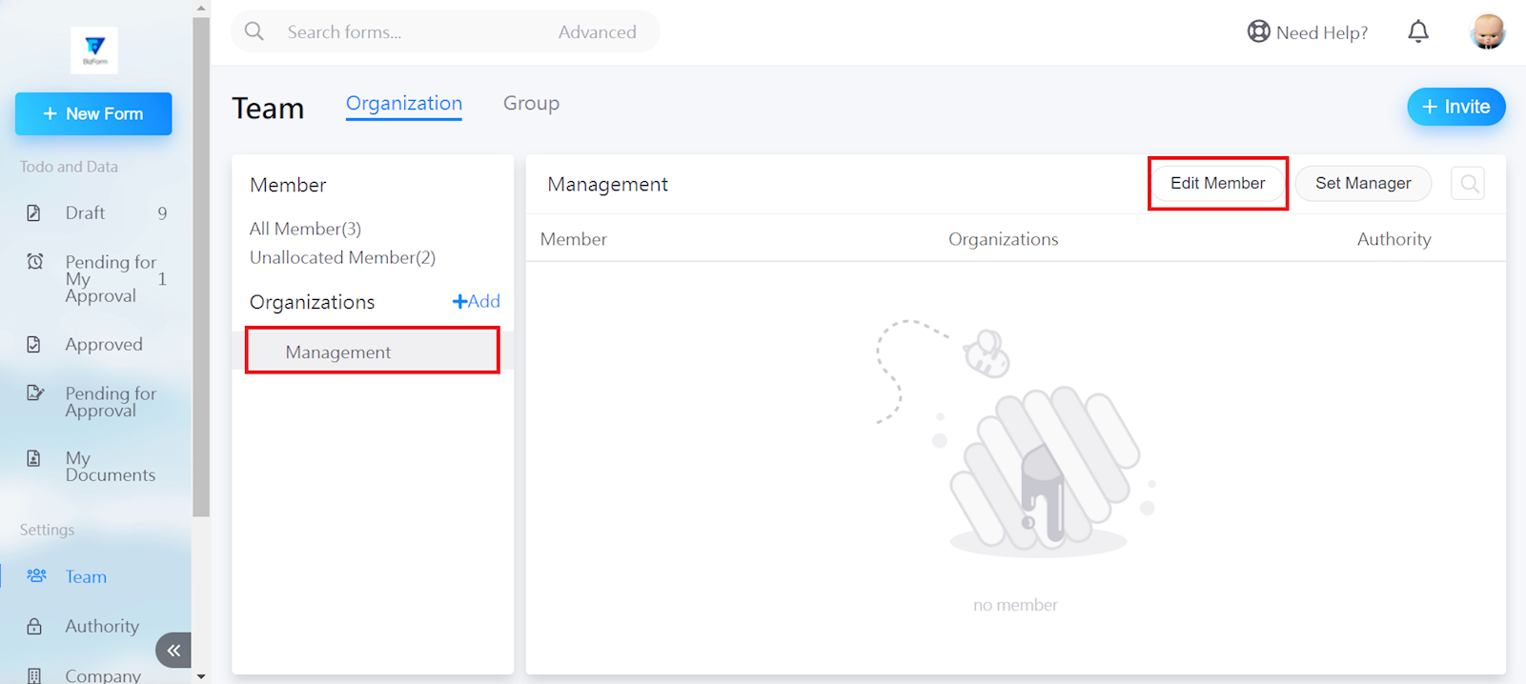Click the Invite button
The width and height of the screenshot is (1526, 684).
(x=1455, y=107)
